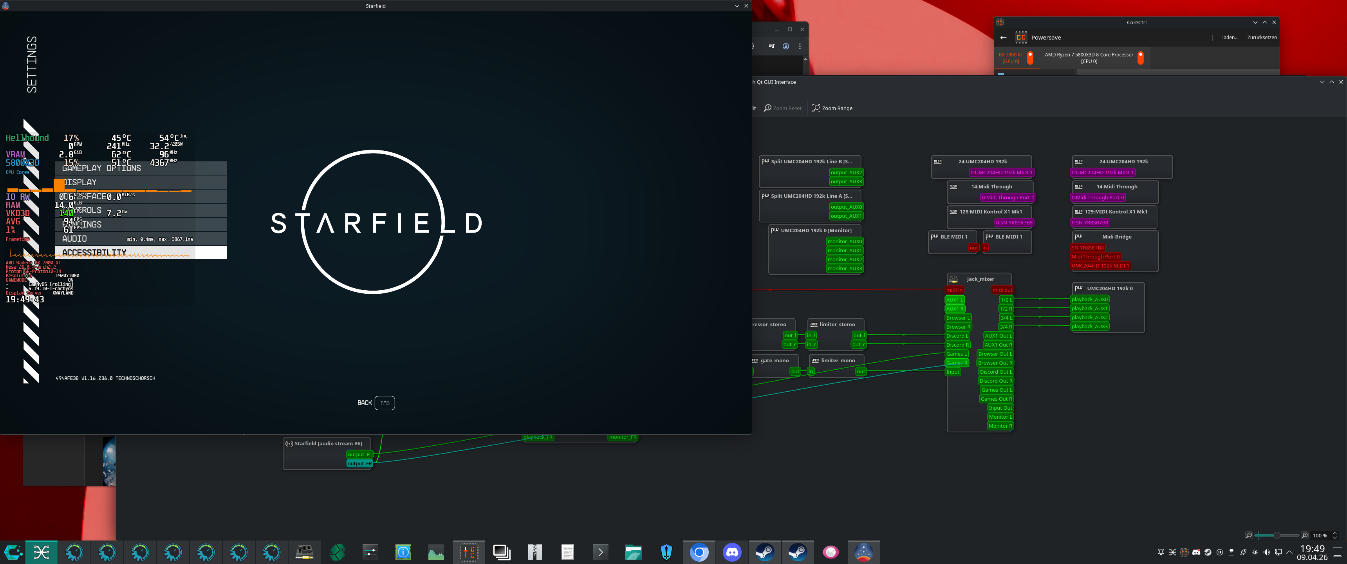
Task: Click the zoom in magnifier in qpwgraph
Action: [x=1305, y=535]
